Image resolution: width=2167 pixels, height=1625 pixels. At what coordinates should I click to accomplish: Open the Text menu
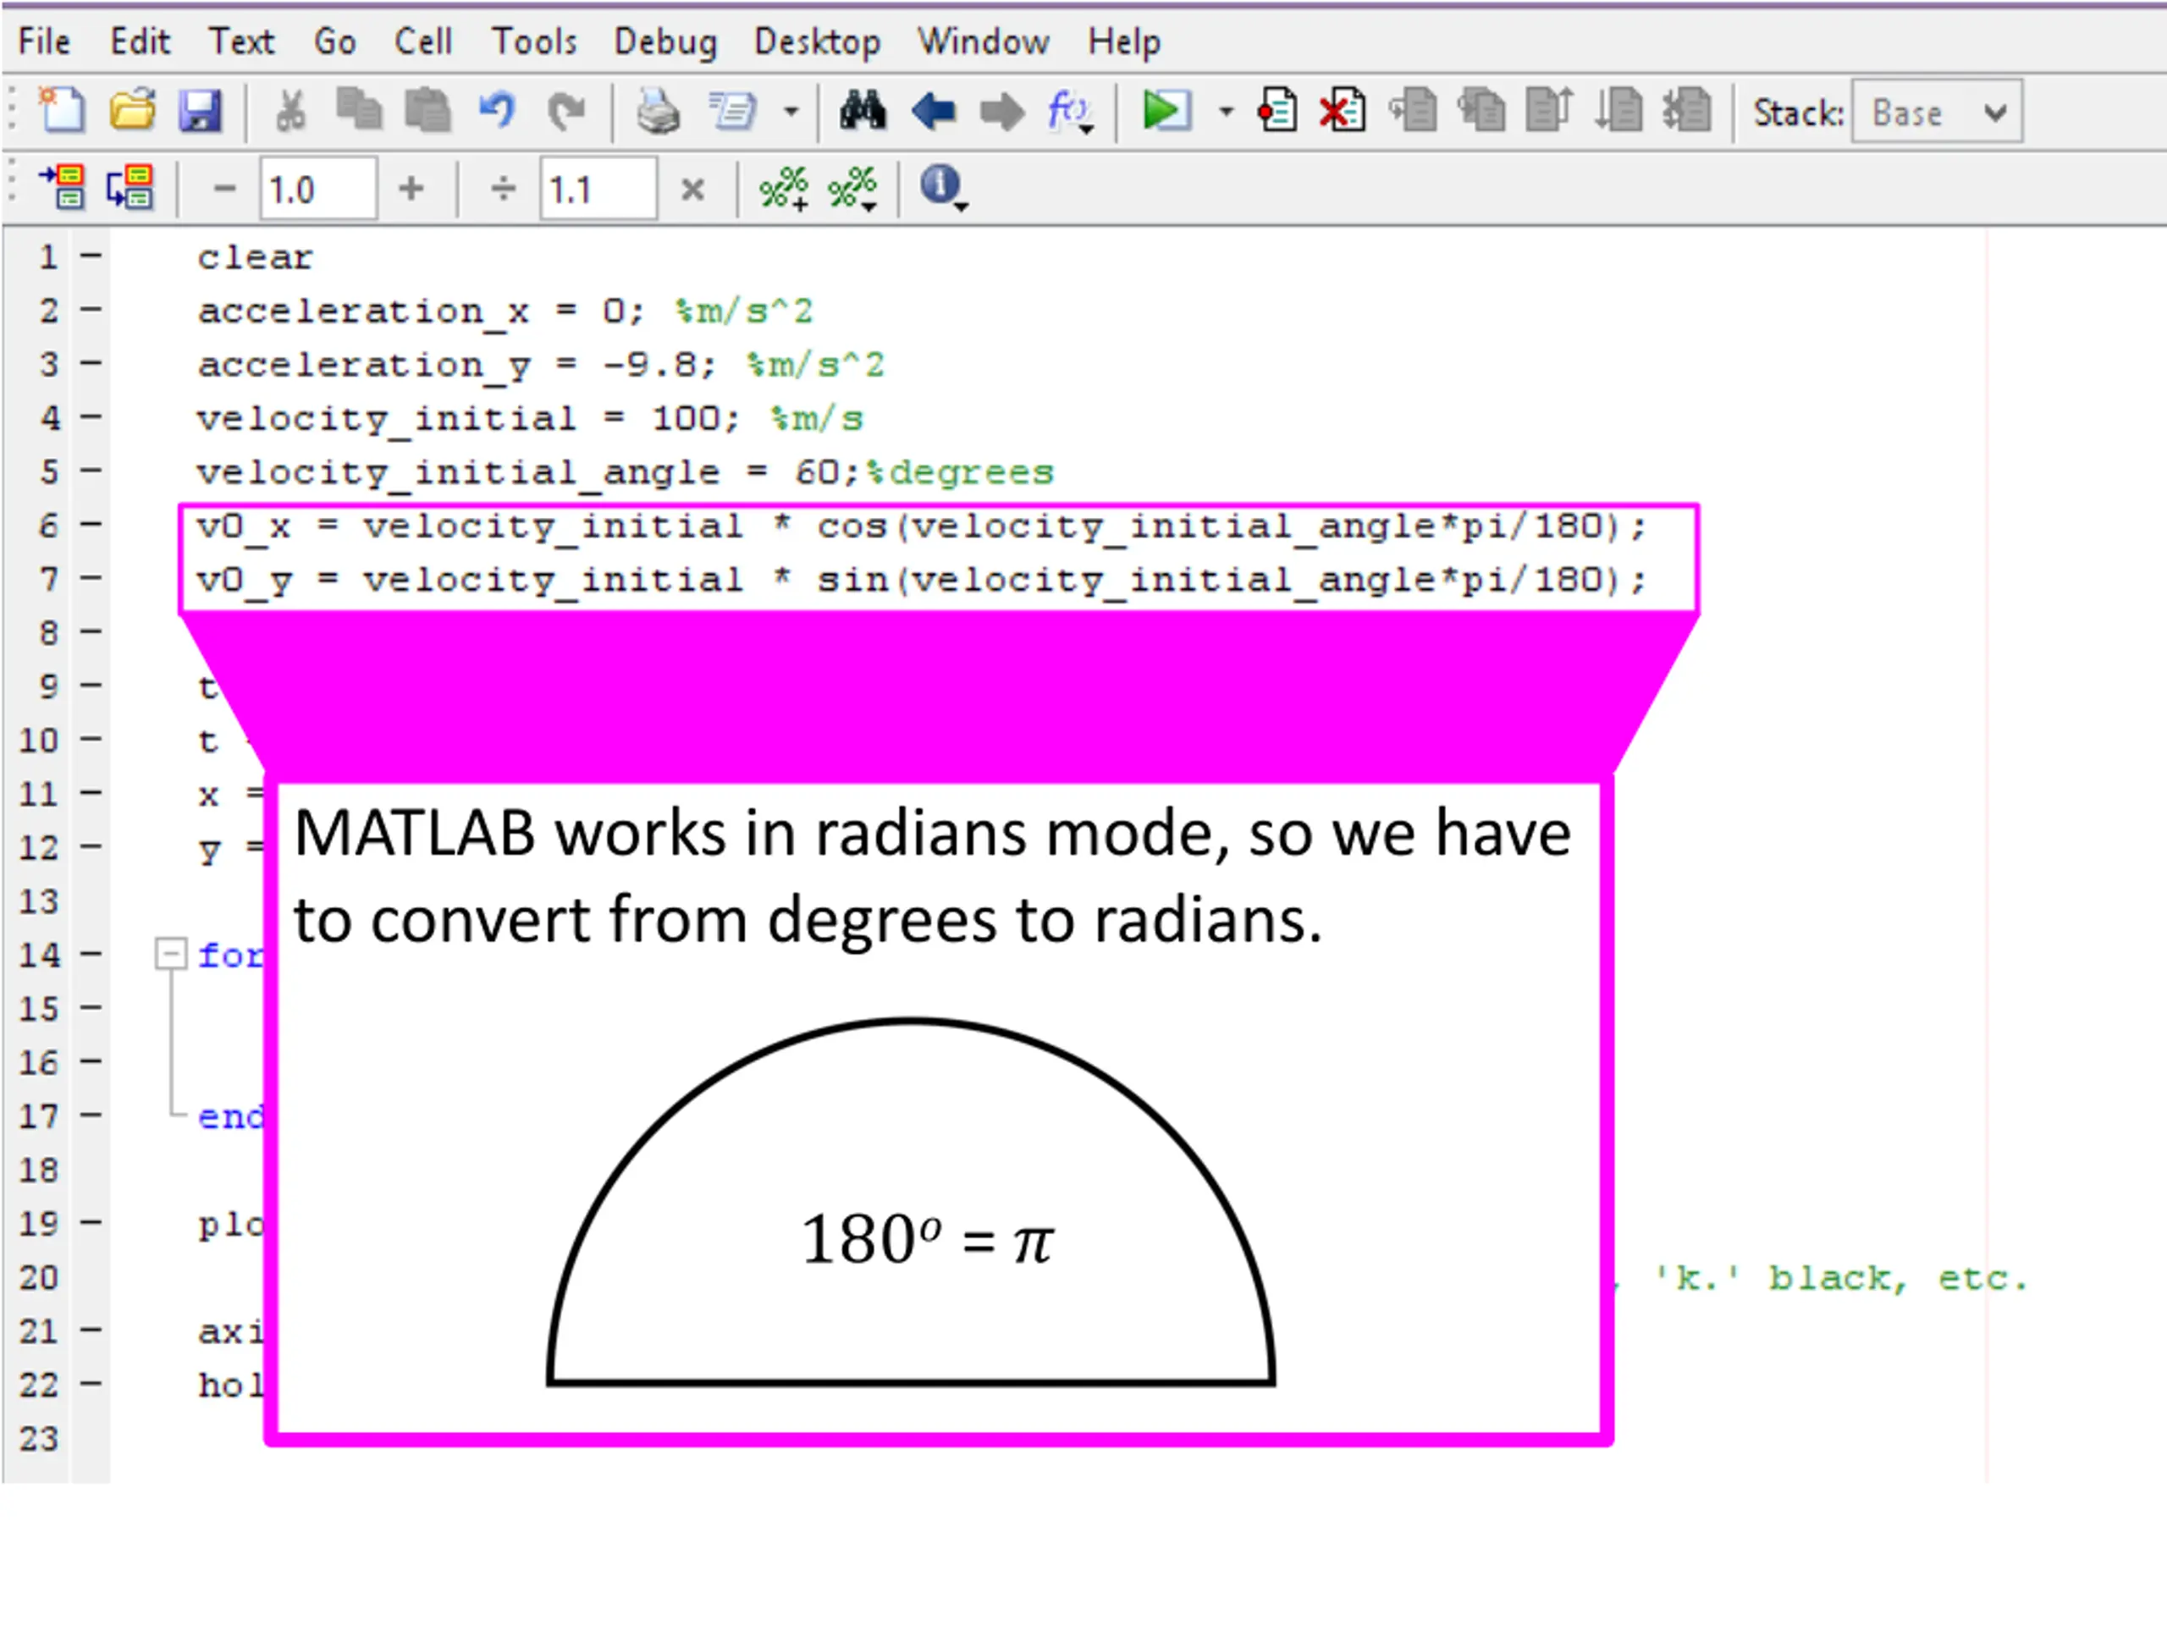point(241,41)
